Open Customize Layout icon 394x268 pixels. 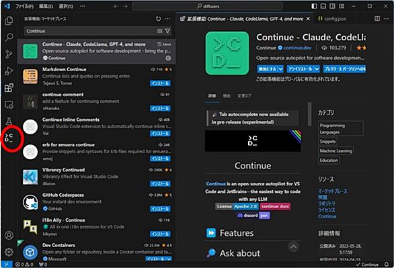tap(342, 6)
